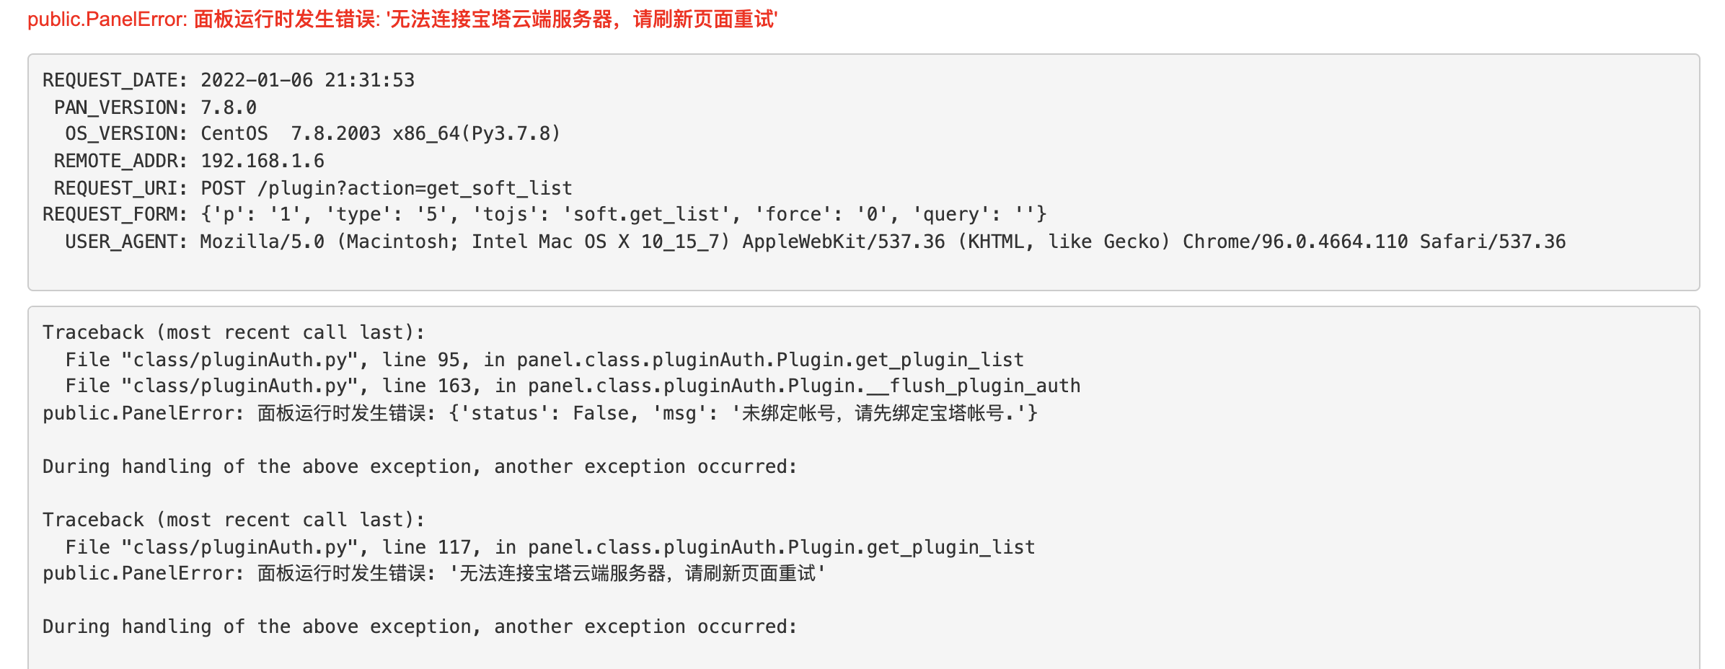Image resolution: width=1725 pixels, height=669 pixels.
Task: Click the REQUEST_DATE timestamp 2022-01-06 21:31:53
Action: [308, 80]
